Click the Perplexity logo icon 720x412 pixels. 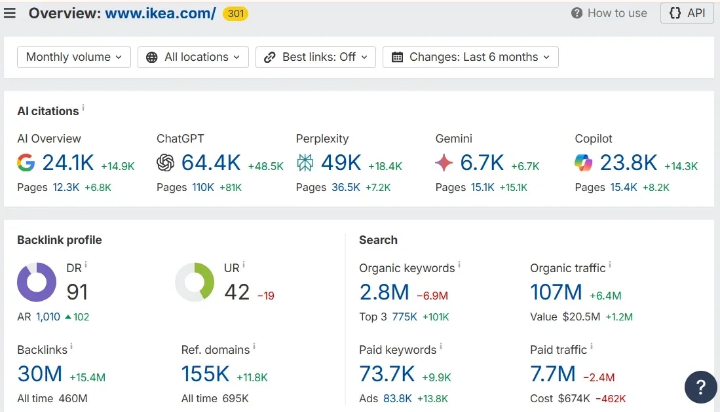[x=305, y=163]
